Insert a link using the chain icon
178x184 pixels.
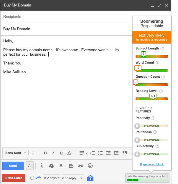coord(80,166)
